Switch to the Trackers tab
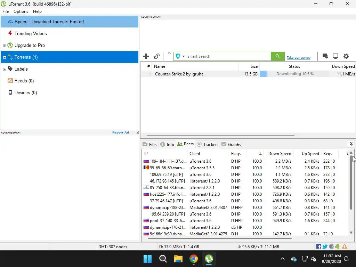The image size is (356, 267). [x=208, y=144]
